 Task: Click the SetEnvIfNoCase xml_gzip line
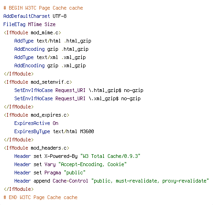point(77,98)
